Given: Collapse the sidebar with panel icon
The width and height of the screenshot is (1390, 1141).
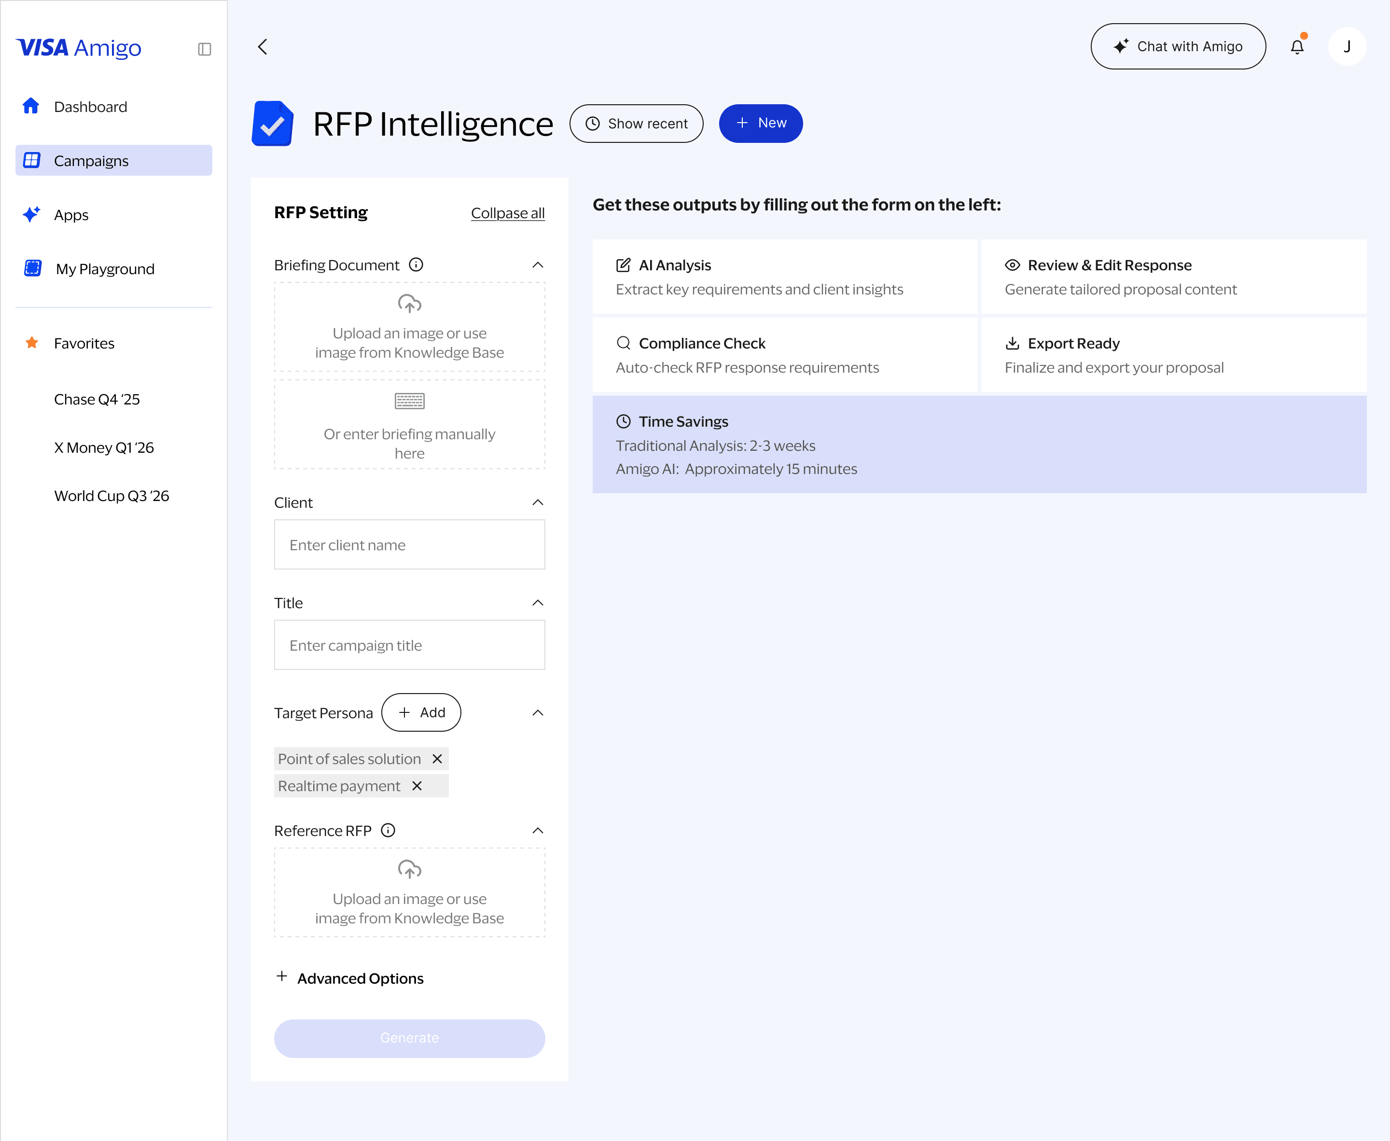Looking at the screenshot, I should pyautogui.click(x=204, y=49).
